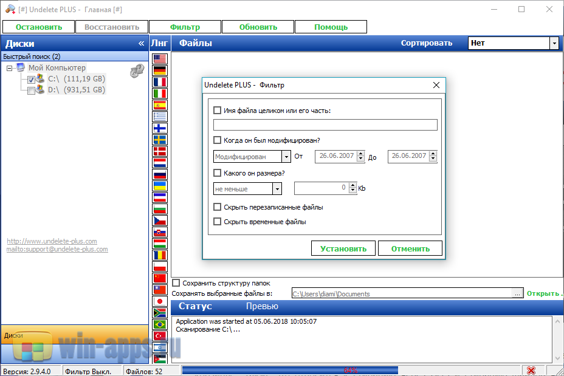This screenshot has width=564, height=376.
Task: Enable 'Когда он был модифицирован?' checkbox
Action: point(217,140)
